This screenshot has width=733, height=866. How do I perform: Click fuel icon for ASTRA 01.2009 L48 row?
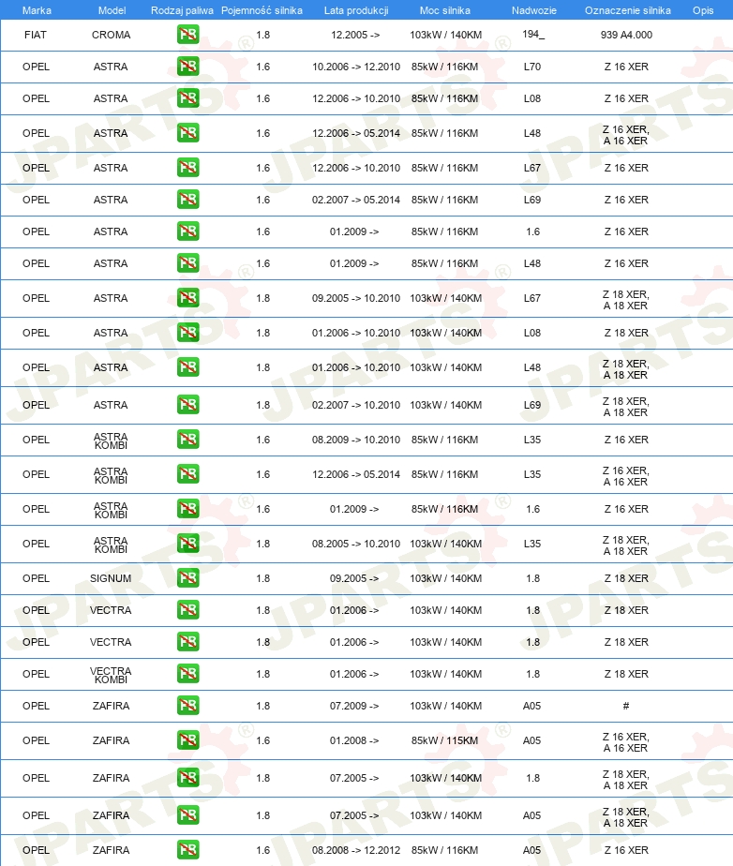click(187, 263)
